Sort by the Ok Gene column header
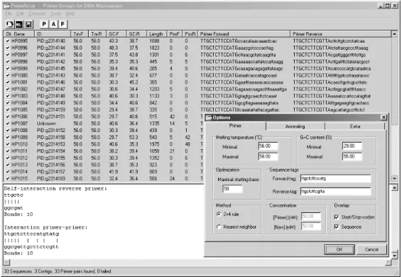Viewport: 402px width, 277px height. [18, 34]
